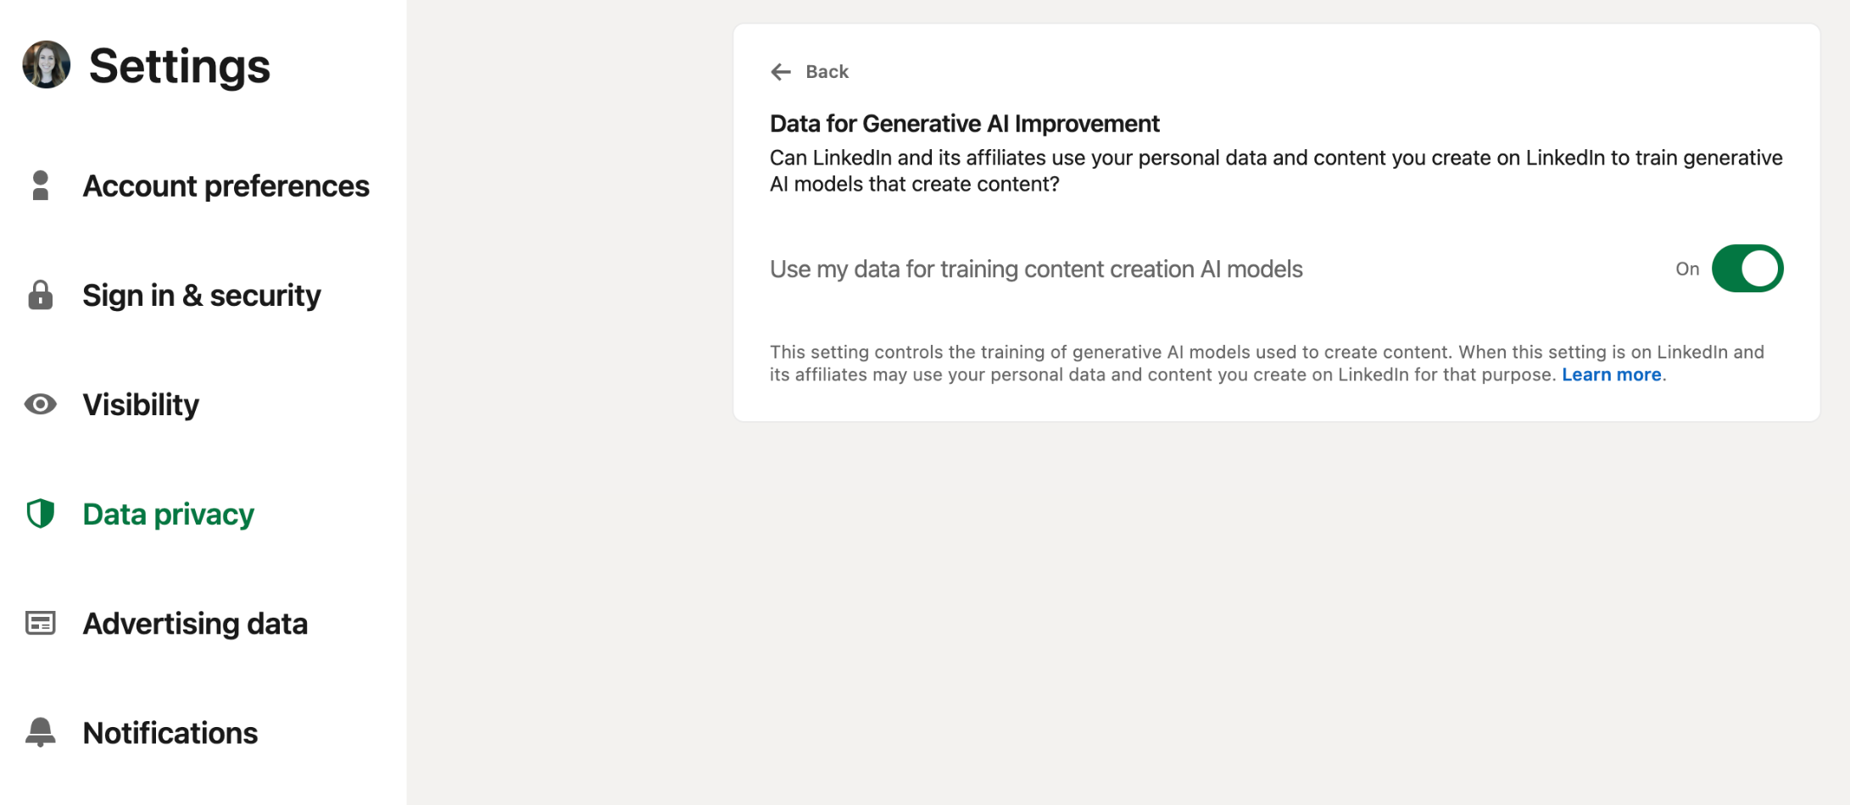Click the bell icon for Notifications
This screenshot has width=1850, height=805.
(x=40, y=732)
